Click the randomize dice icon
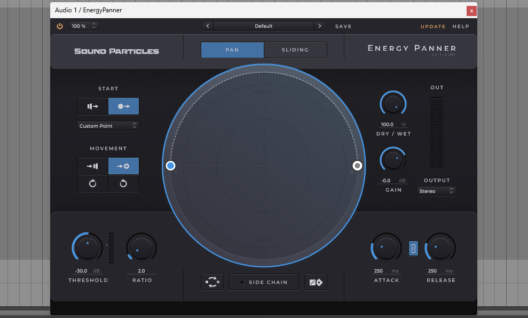The width and height of the screenshot is (528, 318). coord(316,282)
